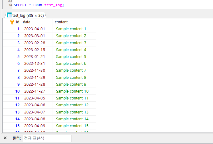Select the id cell with value 15
The height and width of the screenshot is (144, 213).
12,126
